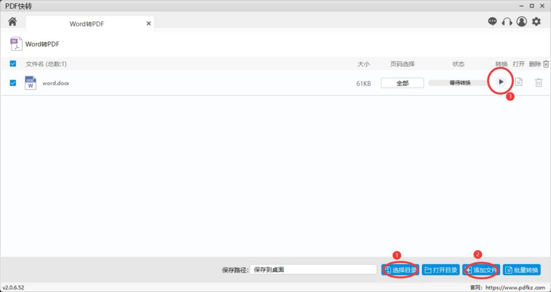Viewport: 551px width, 292px height.
Task: Open the official site link pdfkz.com
Action: click(x=515, y=288)
